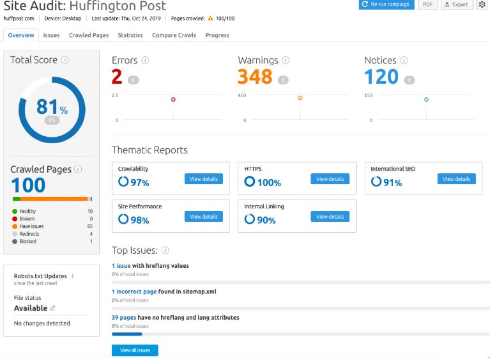View details for Site Performance report
Image resolution: width=490 pixels, height=358 pixels.
[203, 216]
